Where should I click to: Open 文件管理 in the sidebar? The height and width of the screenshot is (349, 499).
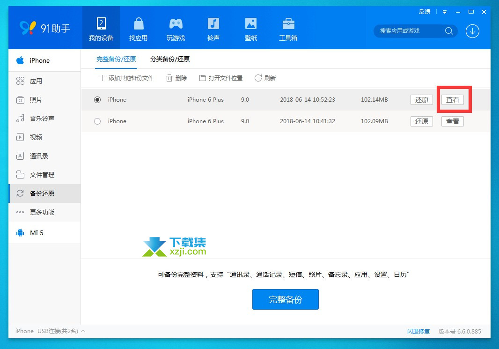44,175
